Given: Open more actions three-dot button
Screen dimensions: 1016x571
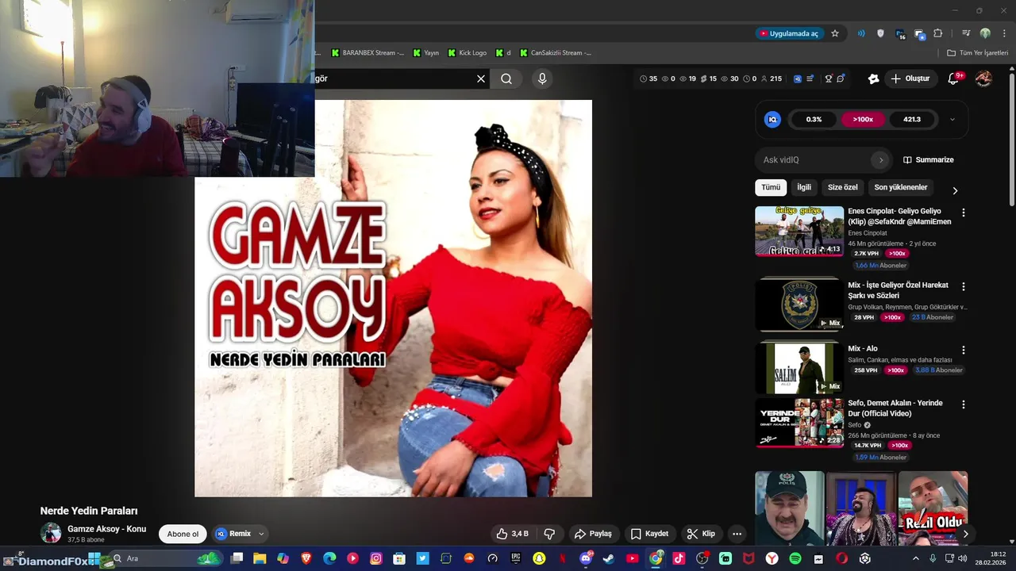Looking at the screenshot, I should click(x=737, y=534).
